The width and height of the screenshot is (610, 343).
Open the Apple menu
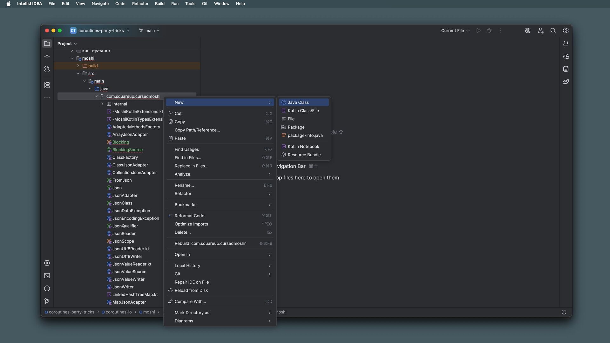click(9, 4)
